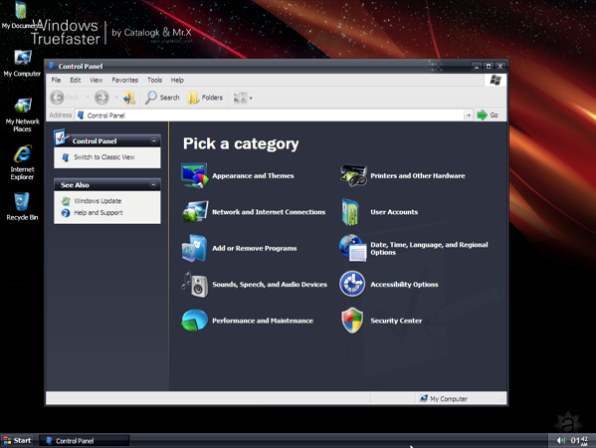Click the volume tray icon
Viewport: 596px width, 448px height.
click(560, 440)
